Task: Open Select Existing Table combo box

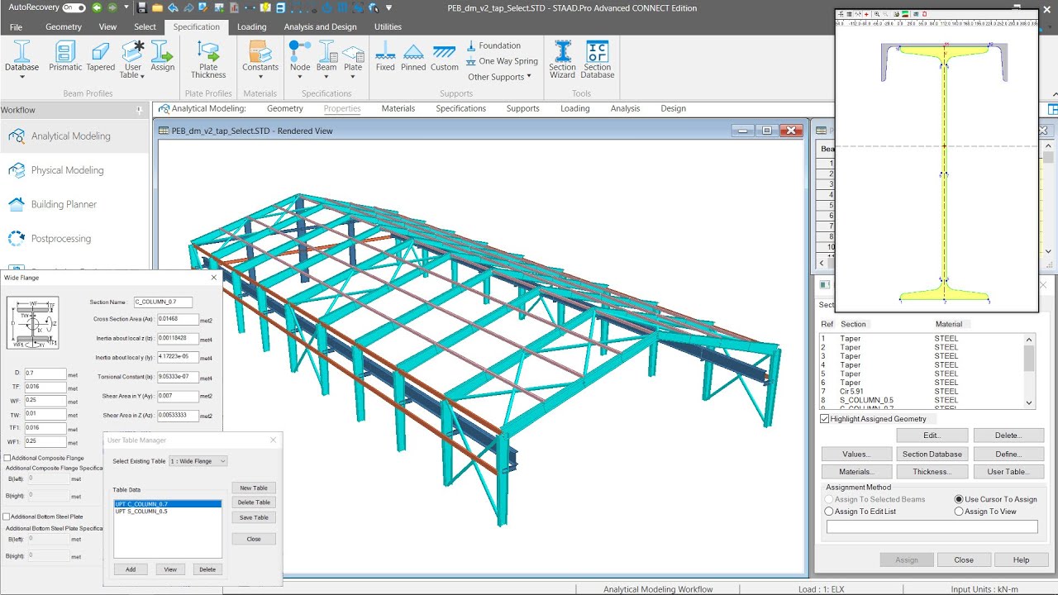Action: (198, 461)
